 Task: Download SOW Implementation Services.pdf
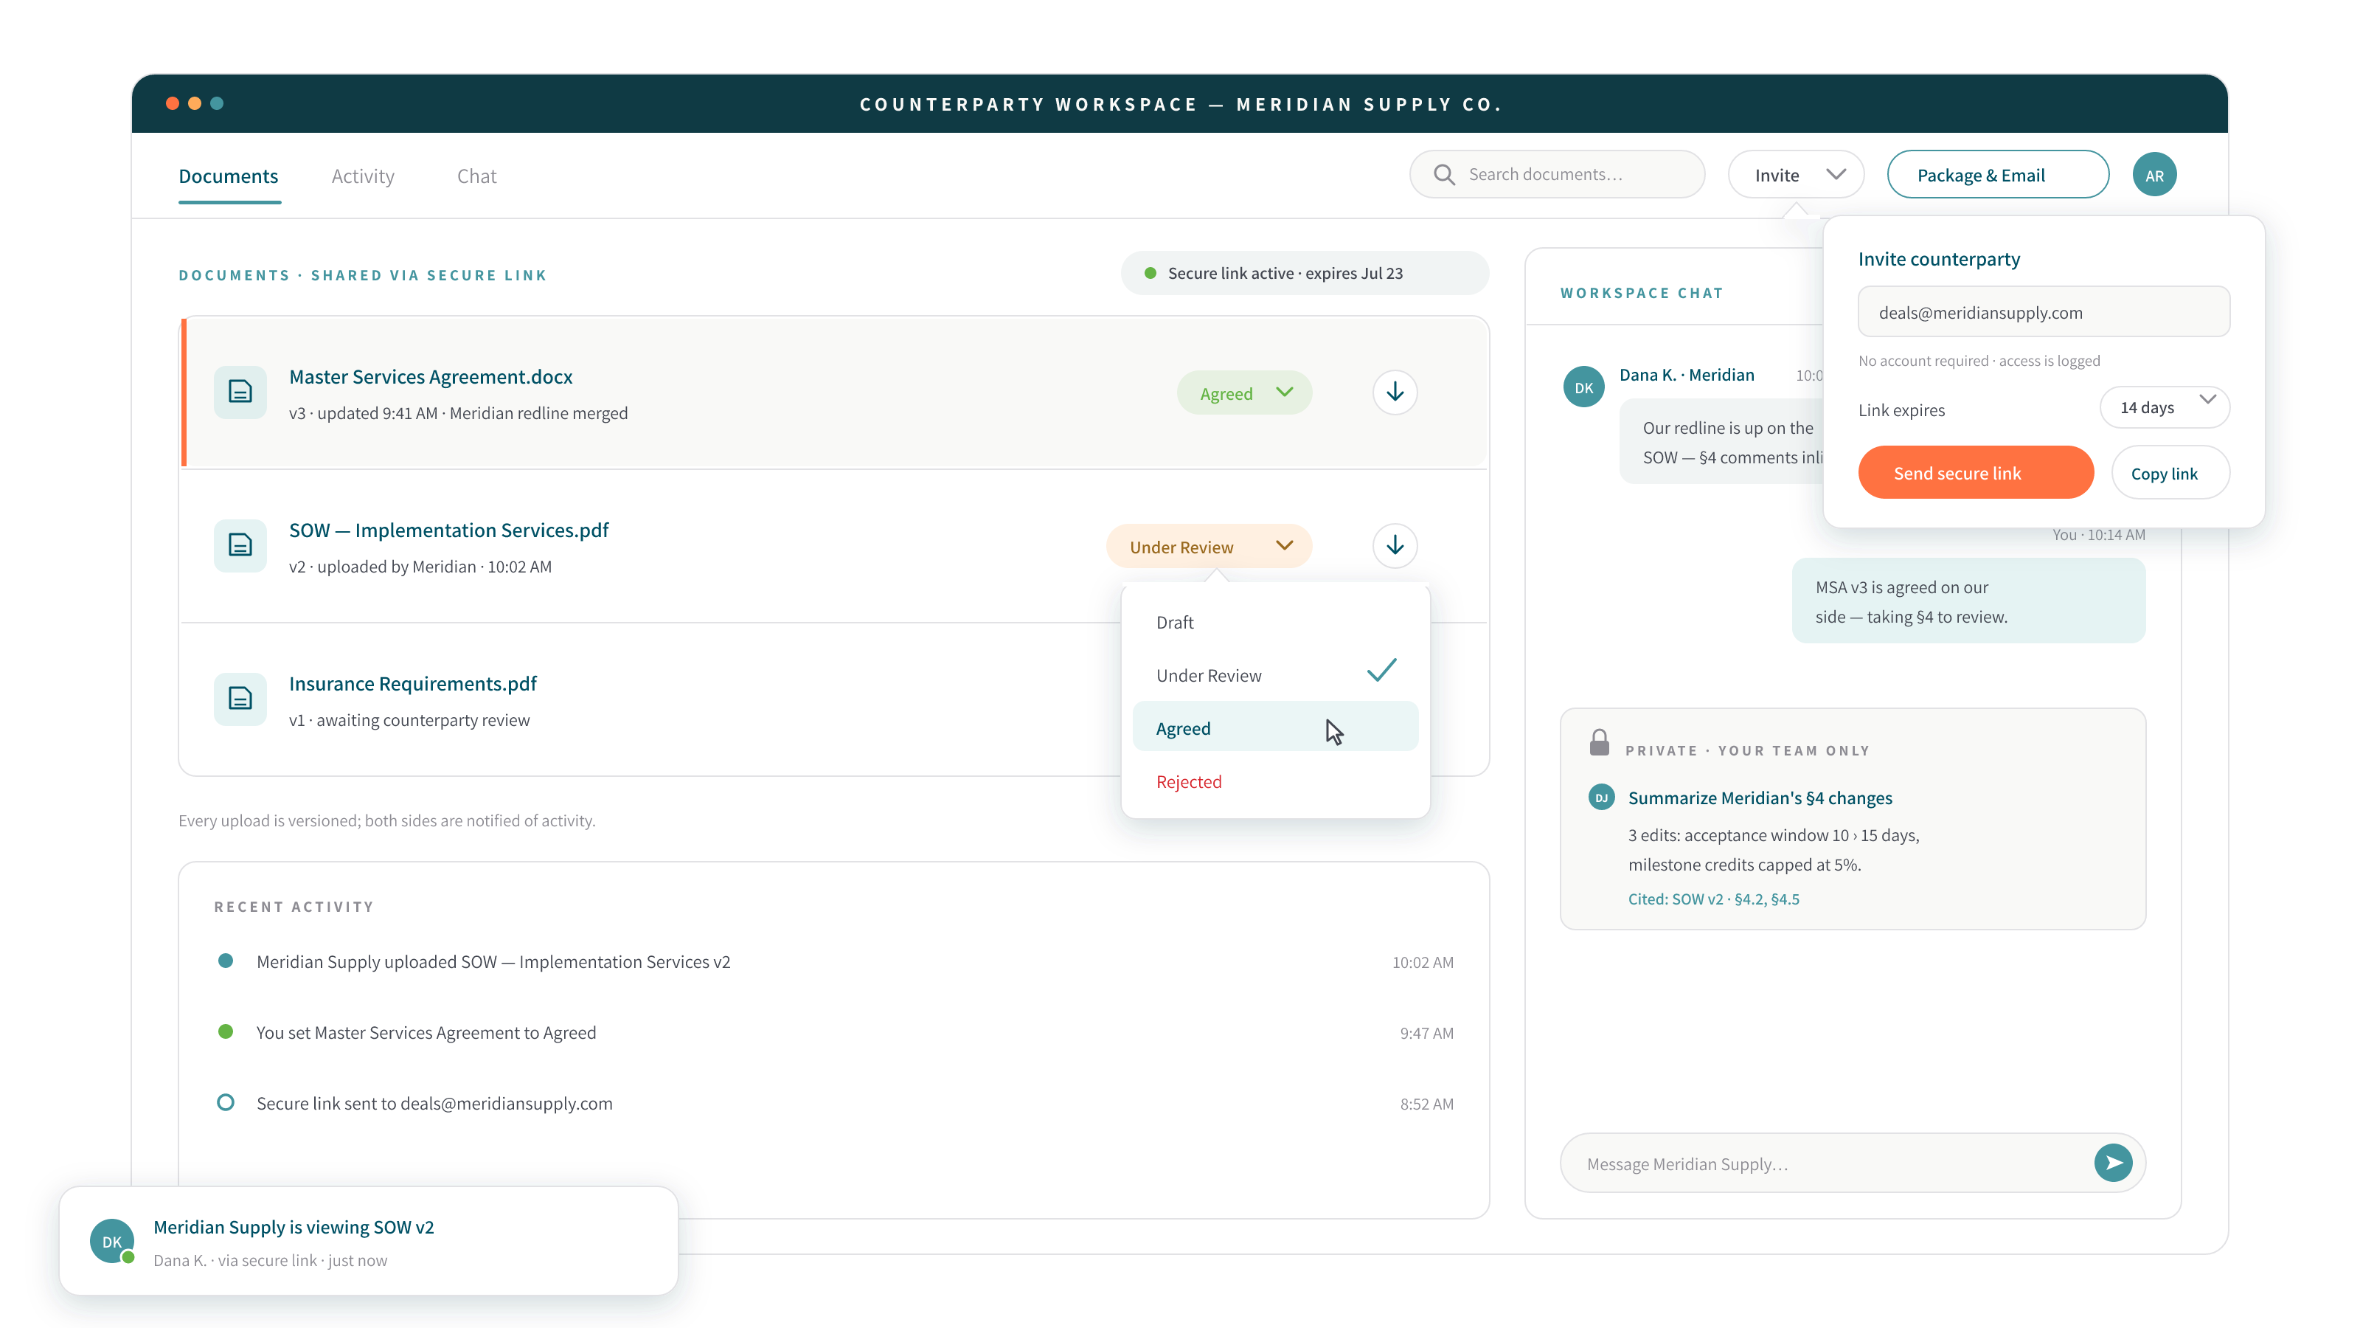[1395, 545]
